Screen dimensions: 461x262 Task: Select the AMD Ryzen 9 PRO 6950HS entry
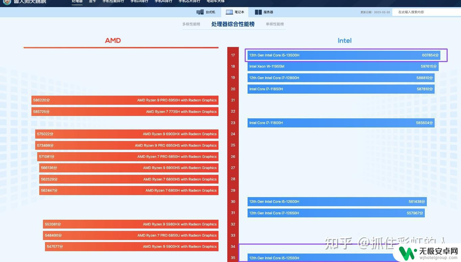point(127,145)
